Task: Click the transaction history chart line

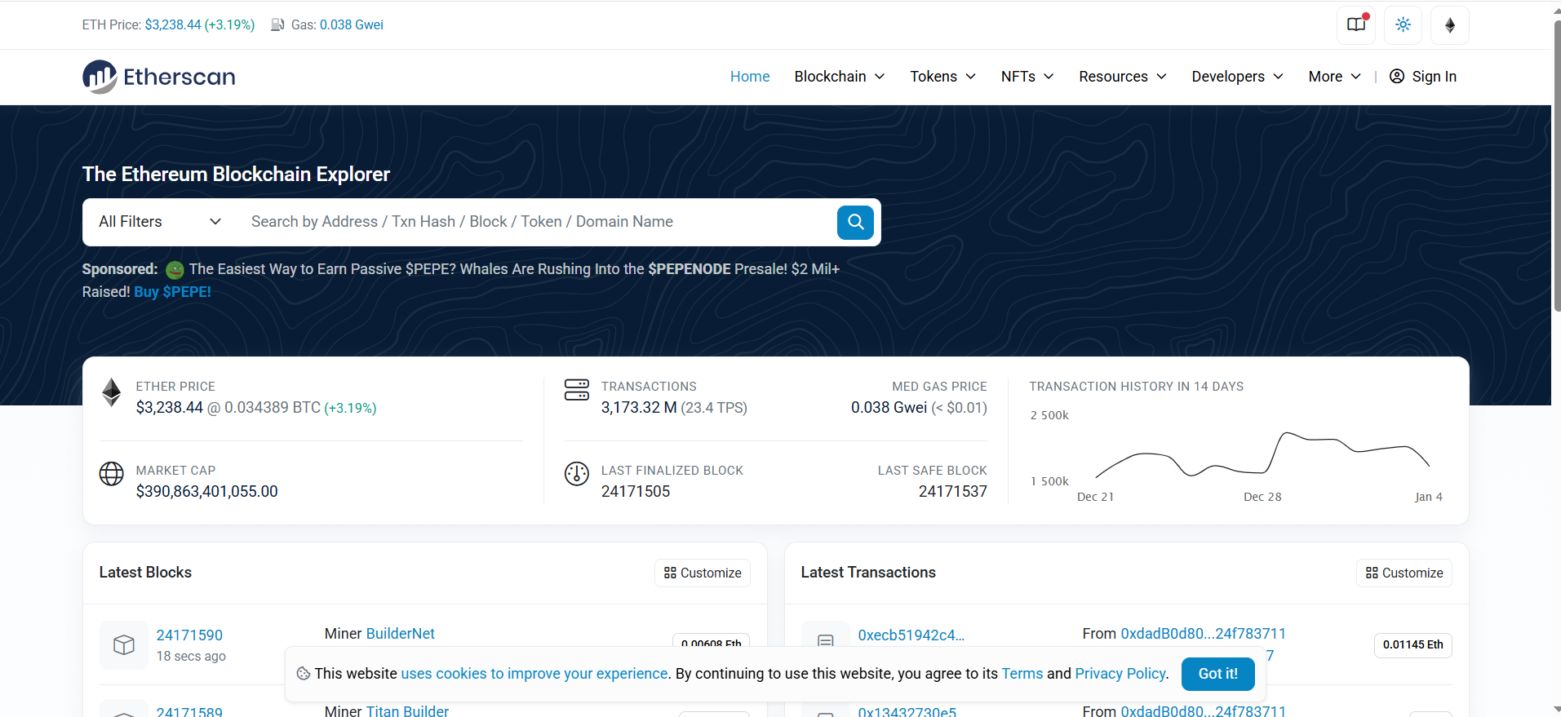Action: tap(1262, 454)
